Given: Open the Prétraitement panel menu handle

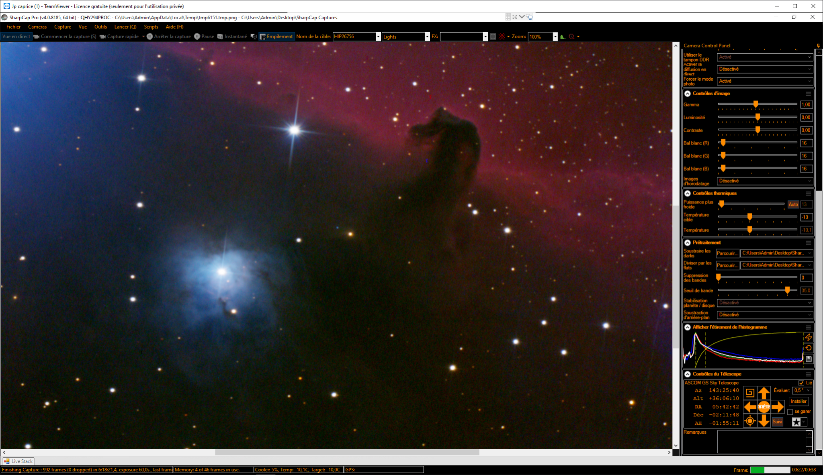Looking at the screenshot, I should click(x=808, y=243).
